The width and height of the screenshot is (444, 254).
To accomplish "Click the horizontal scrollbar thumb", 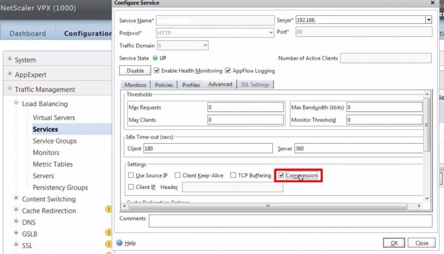I will point(268,206).
